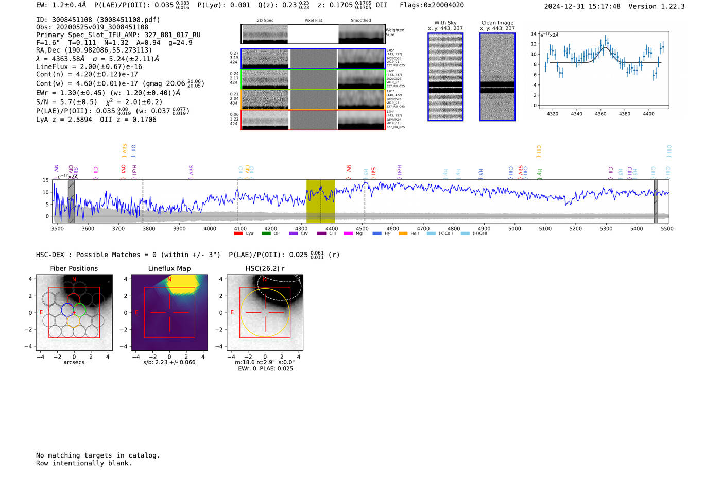The width and height of the screenshot is (721, 491).
Task: Click the hatched gray band near 3550 Å
Action: point(71,201)
